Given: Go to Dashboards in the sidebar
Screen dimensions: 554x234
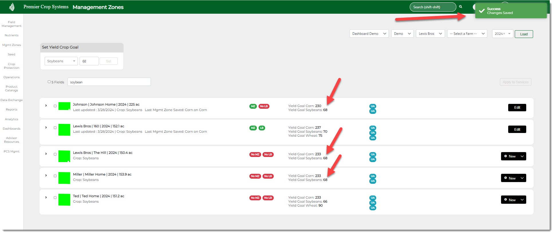Looking at the screenshot, I should pos(11,129).
